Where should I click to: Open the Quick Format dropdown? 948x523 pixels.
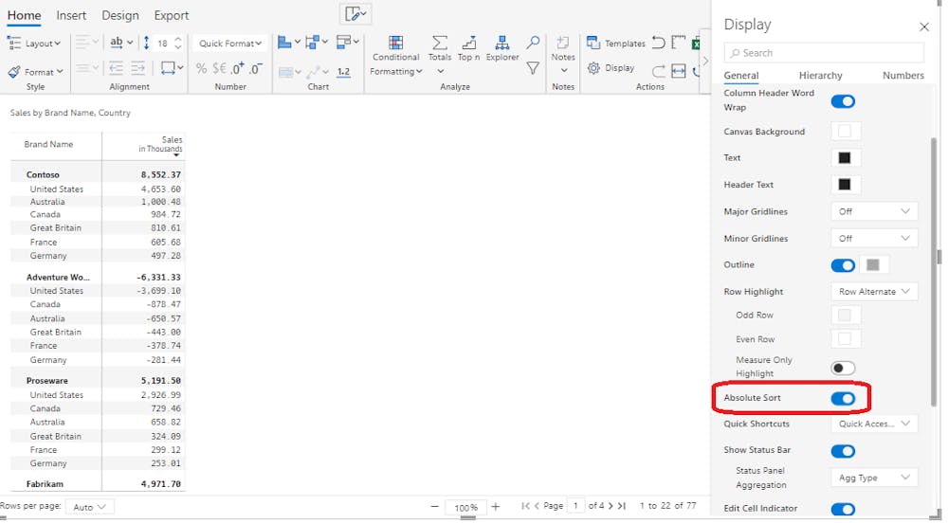[x=229, y=43]
